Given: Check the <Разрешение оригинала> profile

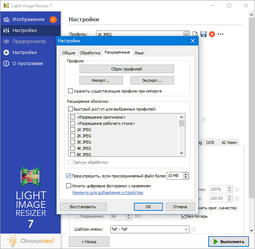Looking at the screenshot, I should [72, 117].
